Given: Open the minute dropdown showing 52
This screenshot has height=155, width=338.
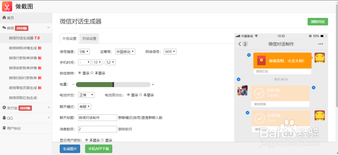Looking at the screenshot, I should click(110, 62).
